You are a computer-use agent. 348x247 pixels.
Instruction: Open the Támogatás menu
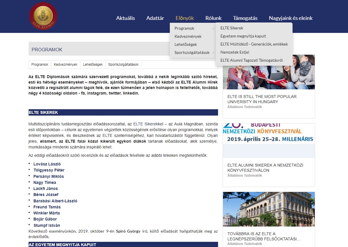click(245, 18)
